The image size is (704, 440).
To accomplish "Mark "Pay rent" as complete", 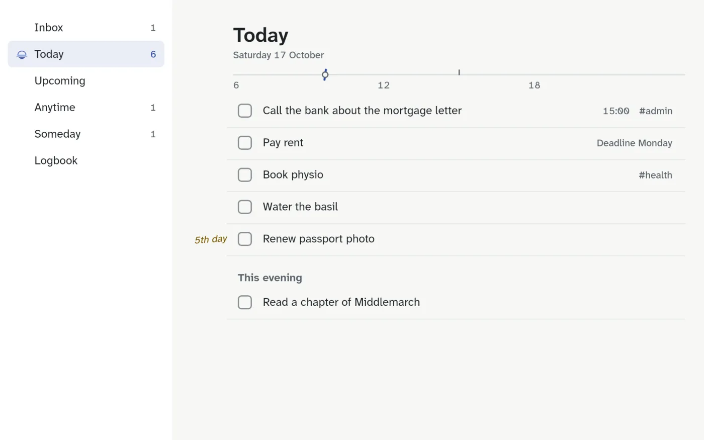I will 245,143.
